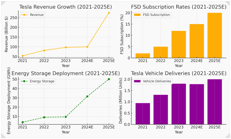Screen dimensions: 231x139
Task: Click the '100' tick on revenue y-axis
Action: (x=13, y=47)
